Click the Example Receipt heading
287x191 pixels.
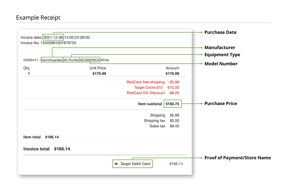tap(38, 18)
